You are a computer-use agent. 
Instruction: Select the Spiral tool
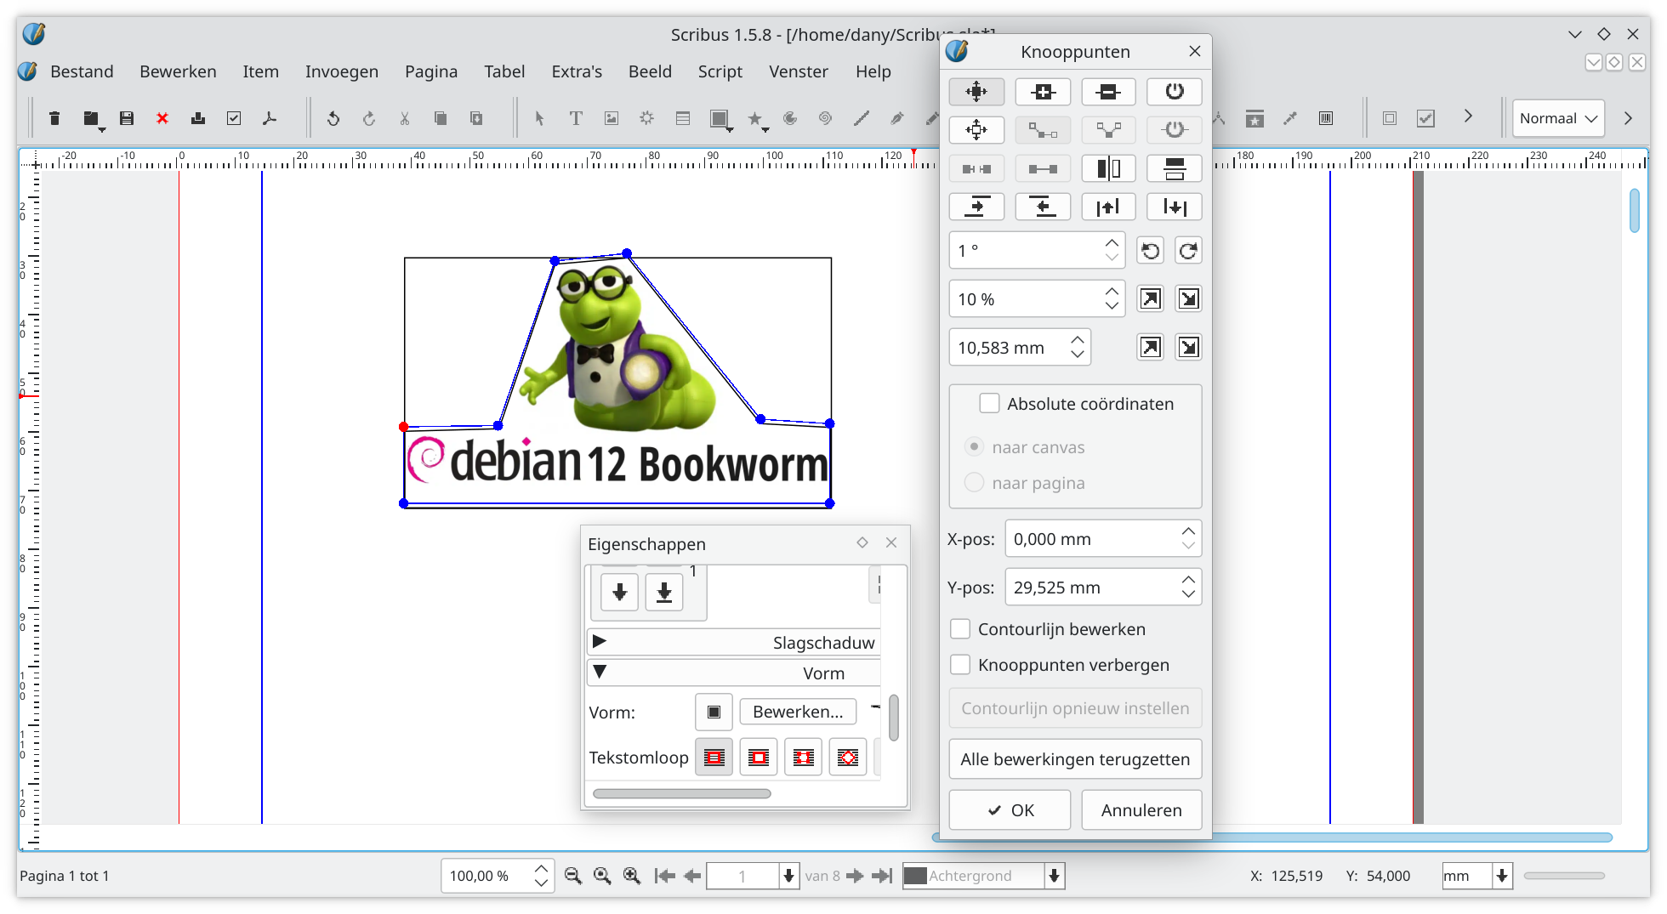click(x=825, y=118)
